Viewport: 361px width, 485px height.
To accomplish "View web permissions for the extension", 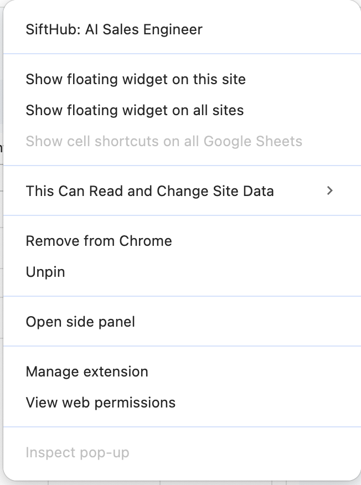I will point(101,403).
